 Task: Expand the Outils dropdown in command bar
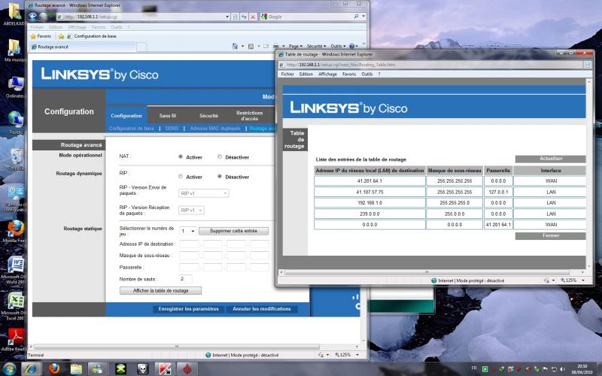coord(338,46)
